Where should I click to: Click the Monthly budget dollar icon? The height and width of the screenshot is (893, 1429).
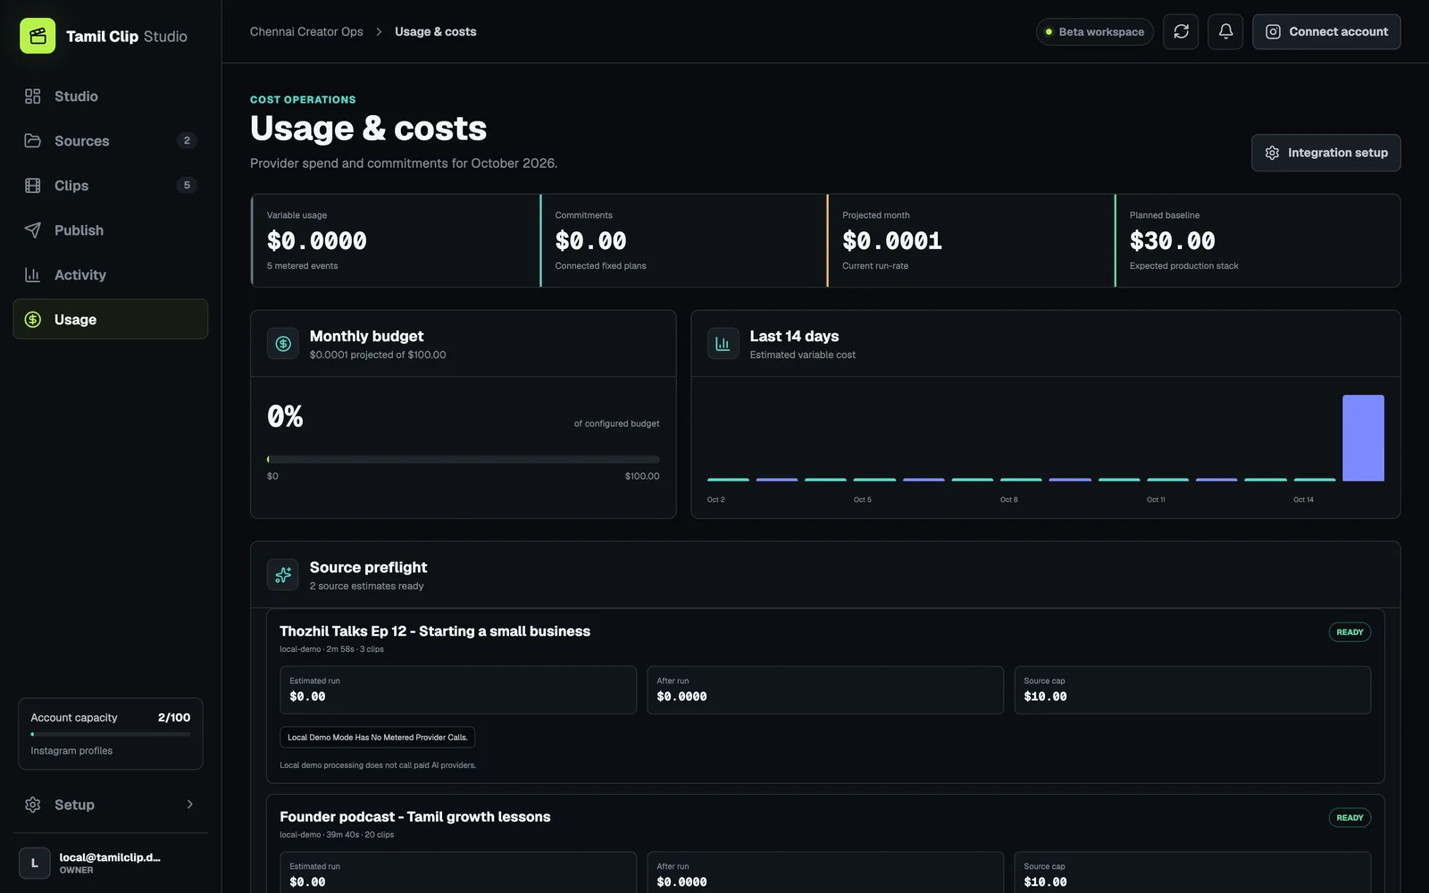pyautogui.click(x=283, y=344)
